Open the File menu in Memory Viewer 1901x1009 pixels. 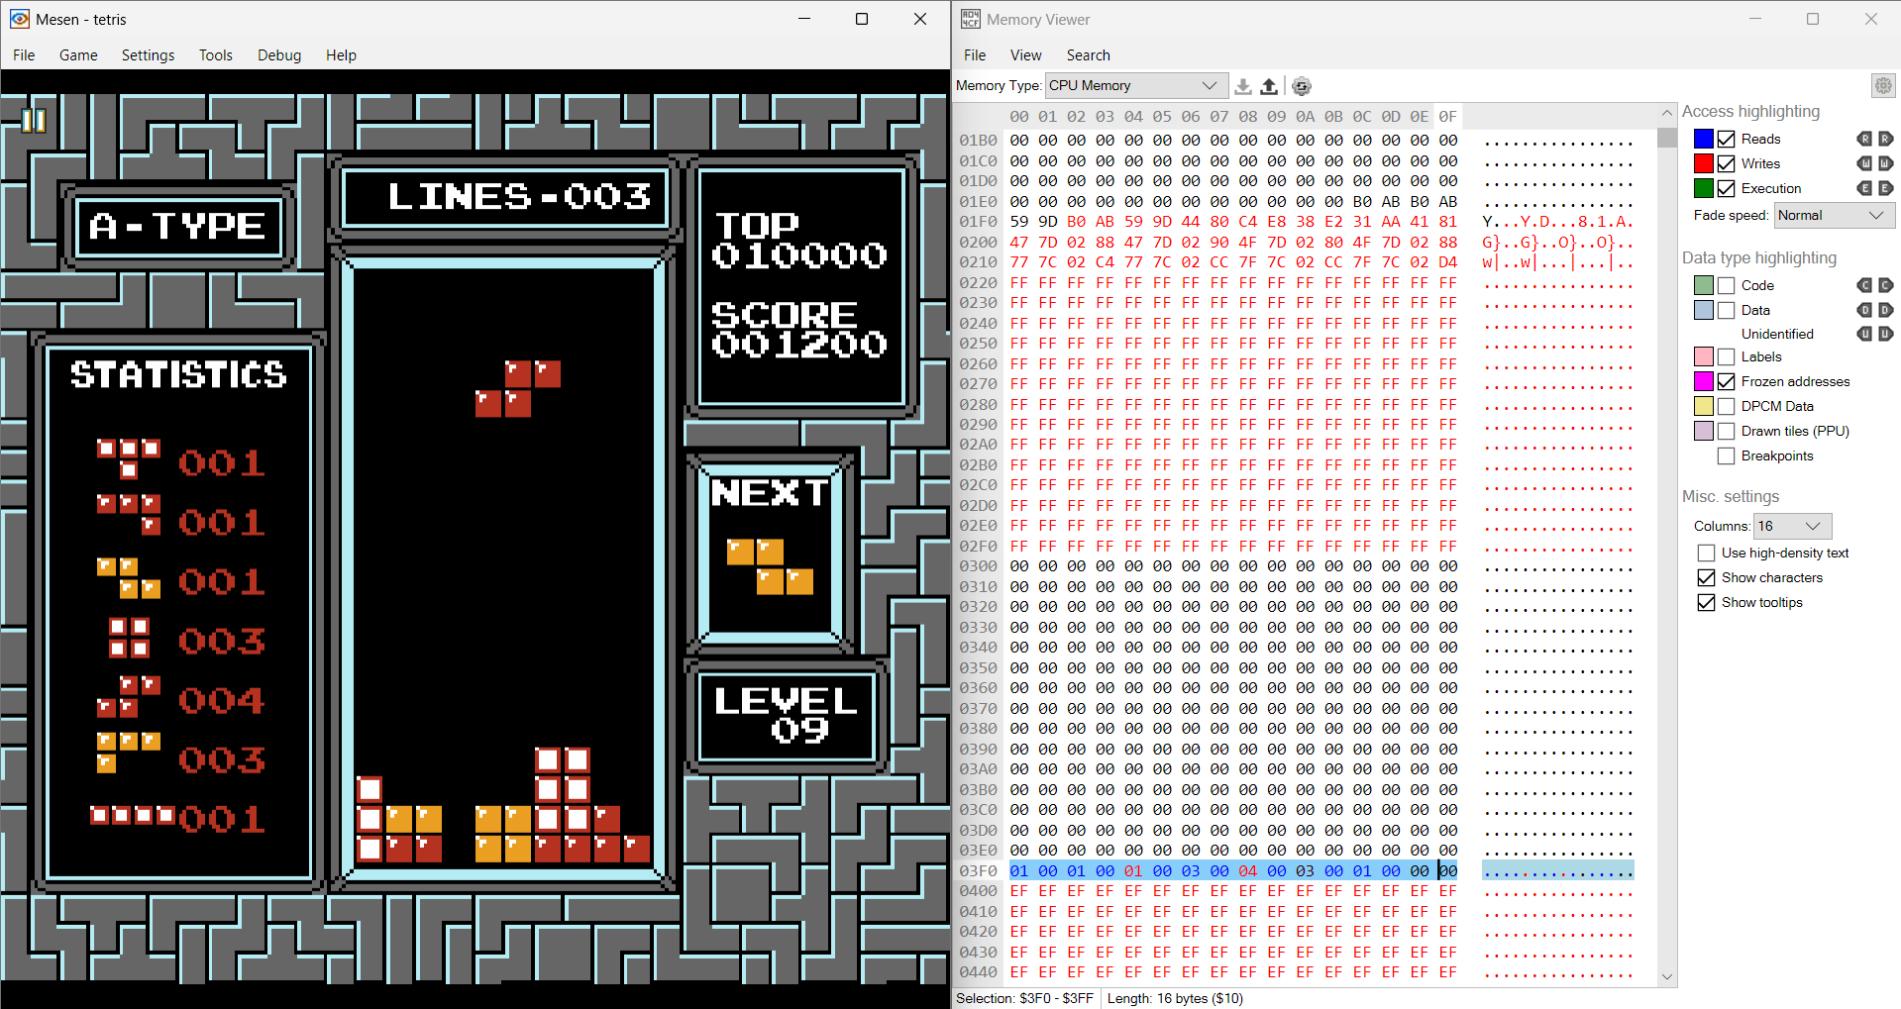tap(975, 55)
